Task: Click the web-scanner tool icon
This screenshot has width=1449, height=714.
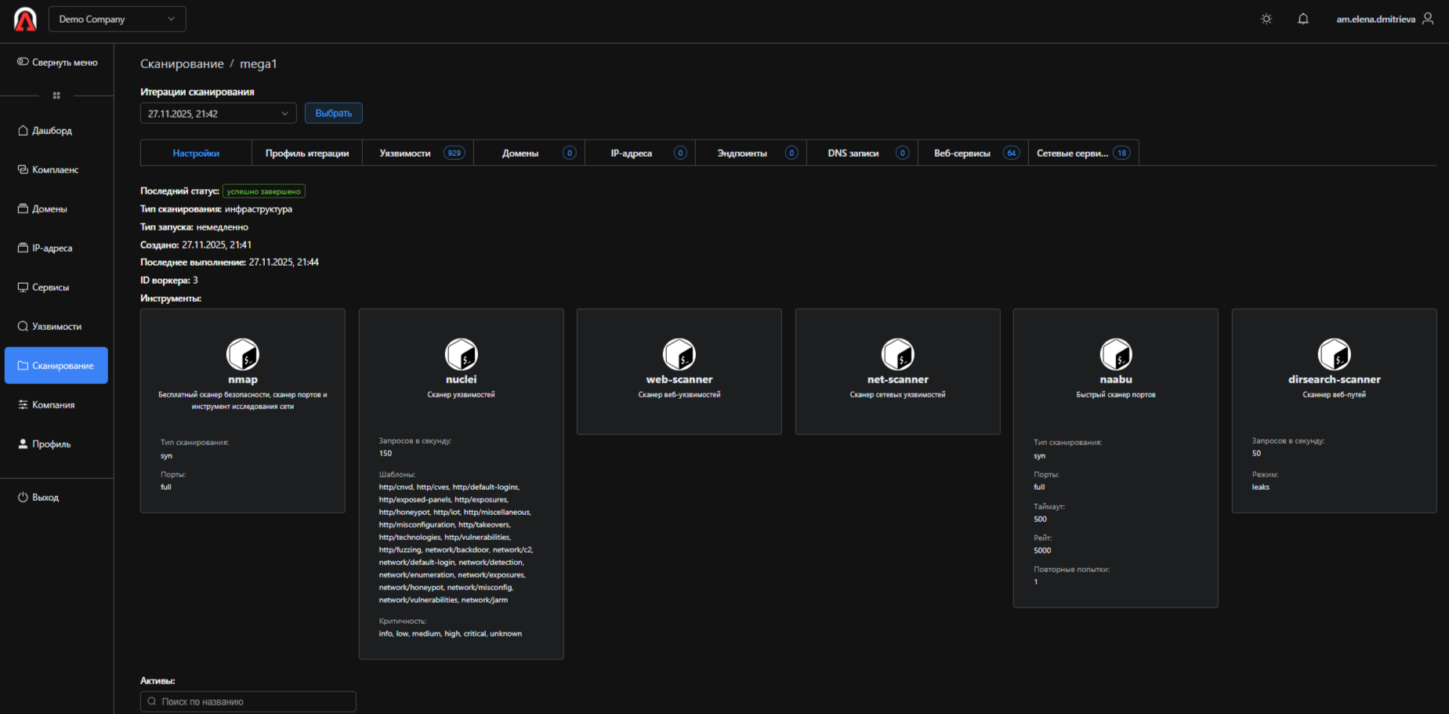Action: click(x=679, y=354)
